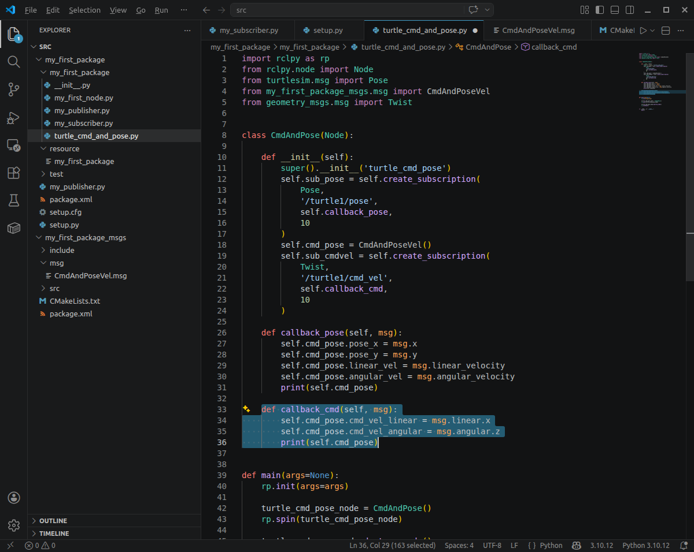
Task: Open editor More Actions ellipsis
Action: [681, 30]
